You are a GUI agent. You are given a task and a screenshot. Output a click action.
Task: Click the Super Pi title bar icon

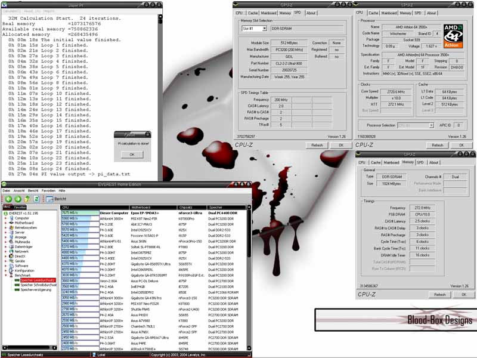click(4, 5)
